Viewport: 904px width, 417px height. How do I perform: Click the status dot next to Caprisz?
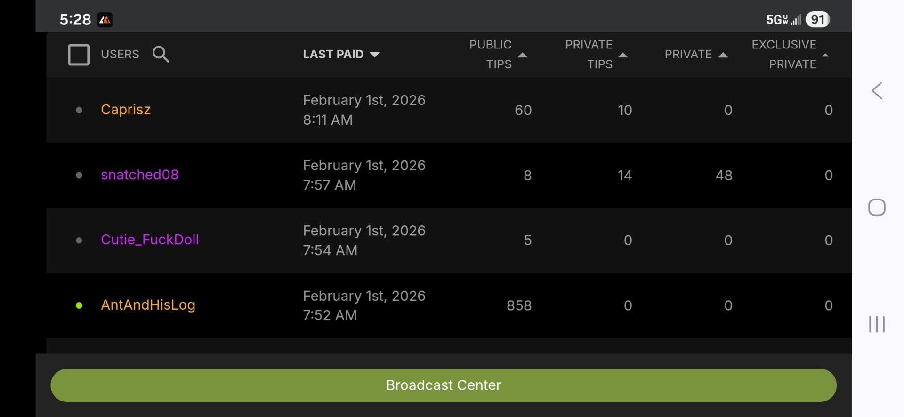[79, 110]
